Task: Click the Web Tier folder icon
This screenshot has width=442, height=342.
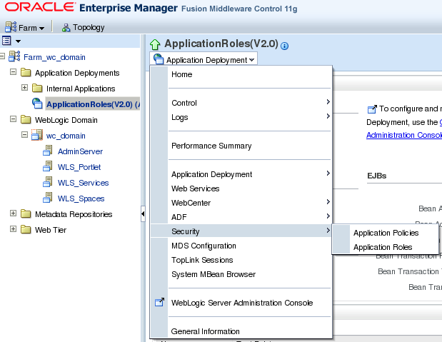Action: [26, 229]
